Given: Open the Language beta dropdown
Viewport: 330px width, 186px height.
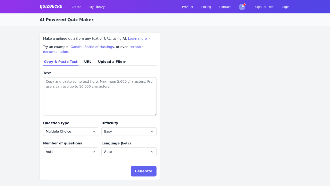Looking at the screenshot, I should [129, 152].
